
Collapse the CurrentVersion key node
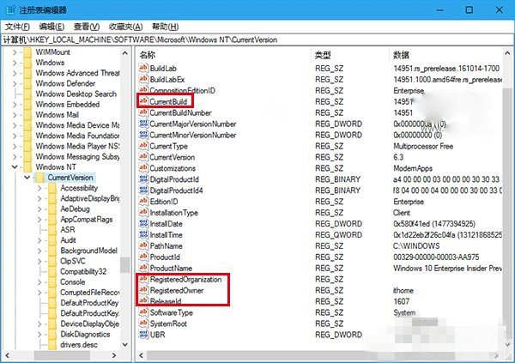tap(28, 178)
